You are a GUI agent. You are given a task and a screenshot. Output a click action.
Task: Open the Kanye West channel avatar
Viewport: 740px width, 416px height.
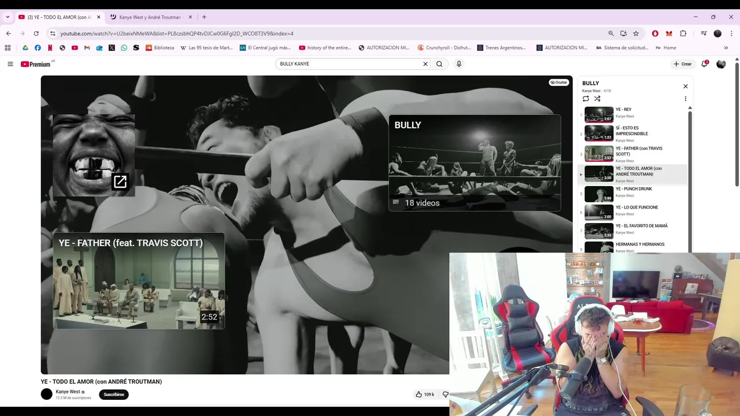pos(47,394)
